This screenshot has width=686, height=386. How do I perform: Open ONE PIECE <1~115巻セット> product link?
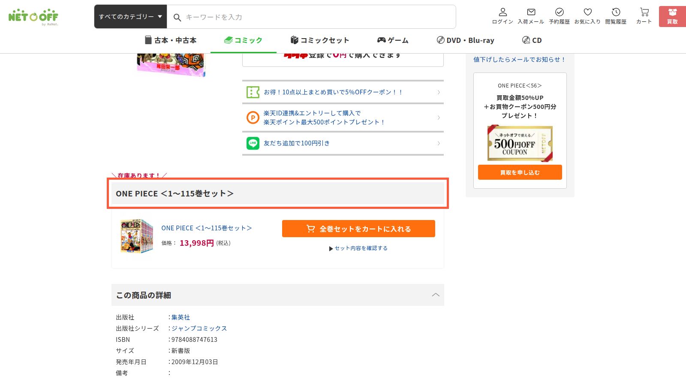[207, 228]
